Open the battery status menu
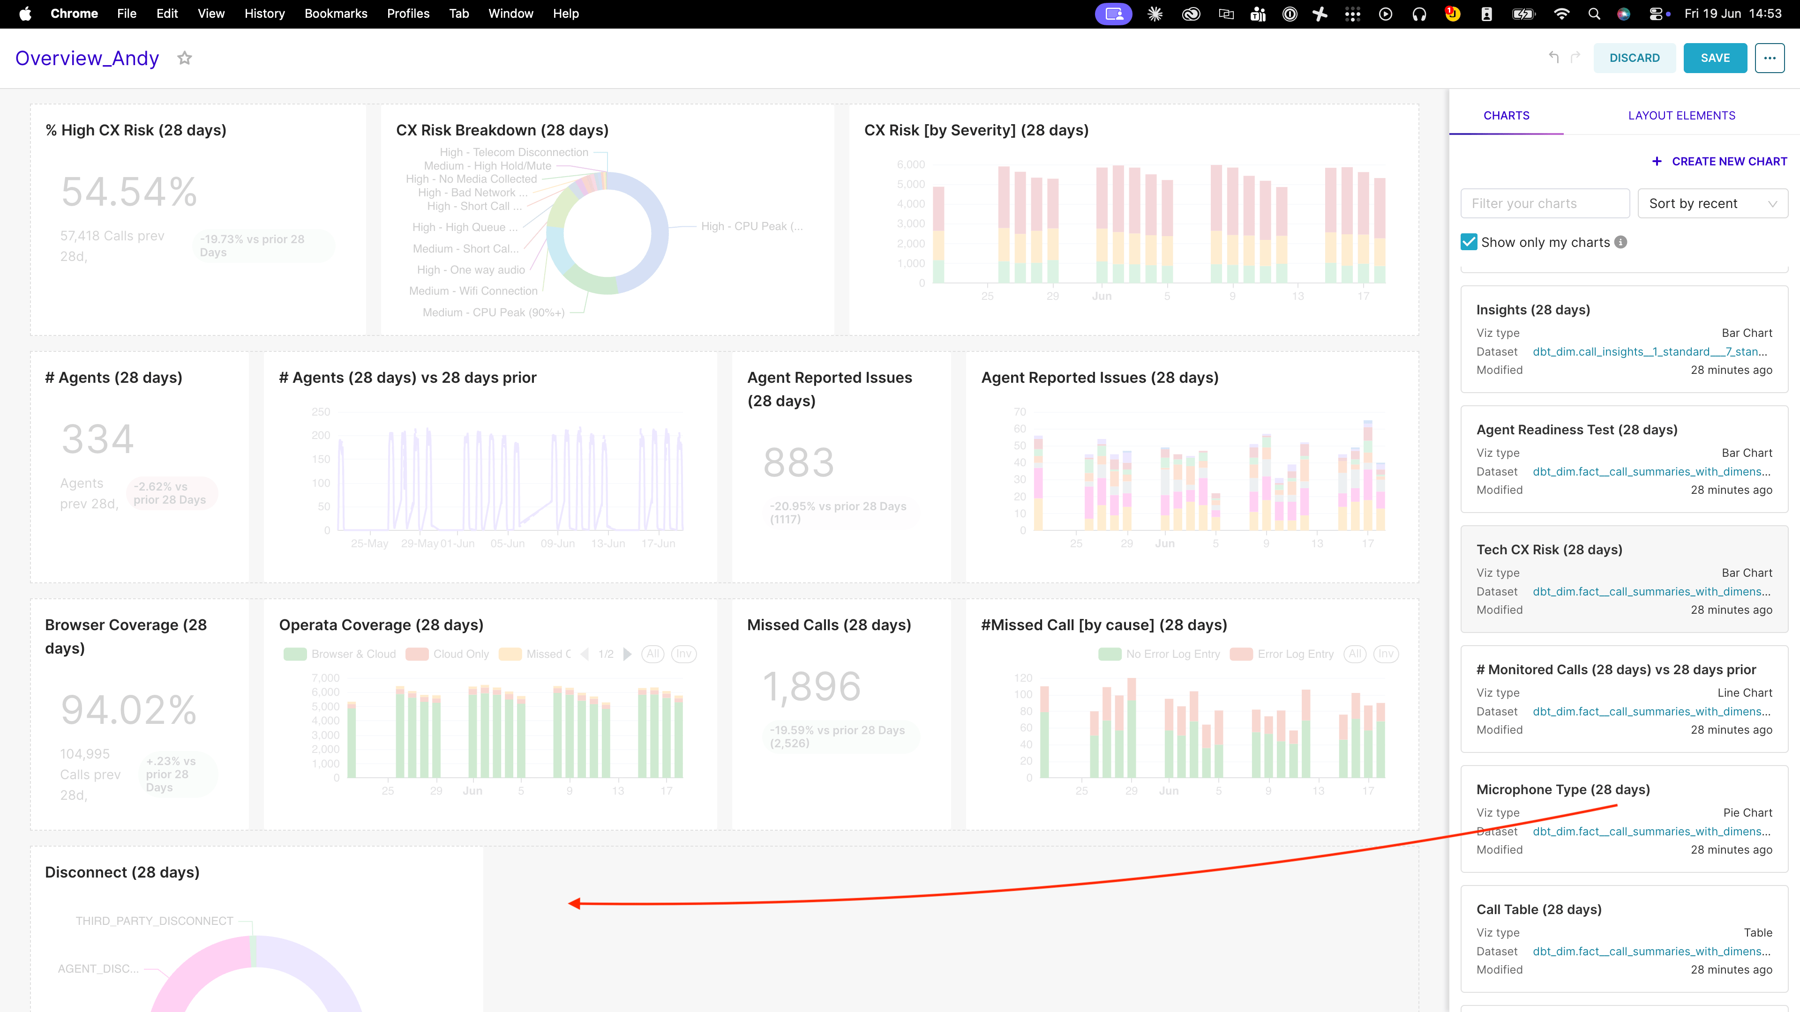The width and height of the screenshot is (1800, 1012). (1523, 13)
